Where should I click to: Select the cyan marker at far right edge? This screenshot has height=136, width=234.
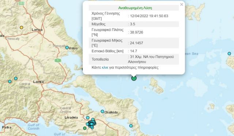229,53
